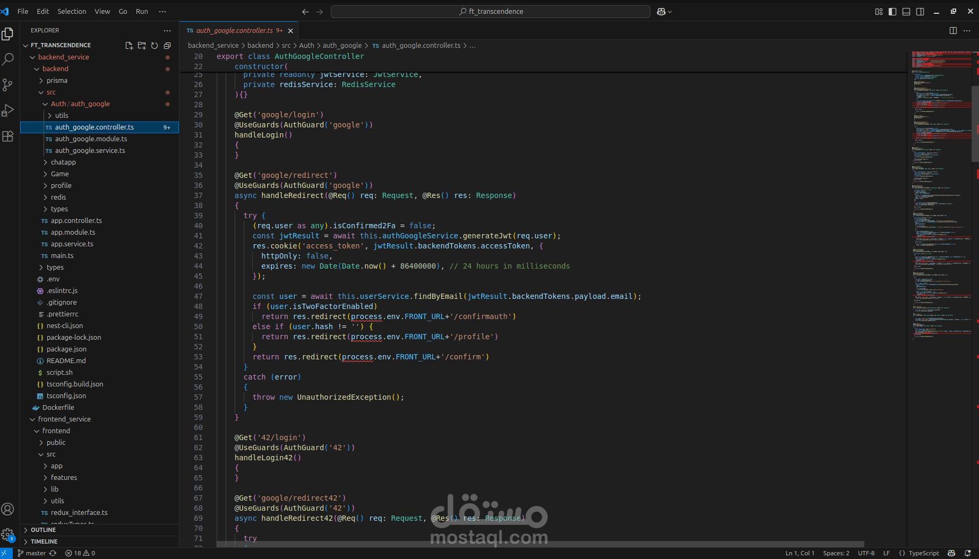Refresh the explorer tree
The width and height of the screenshot is (979, 559).
click(x=154, y=46)
